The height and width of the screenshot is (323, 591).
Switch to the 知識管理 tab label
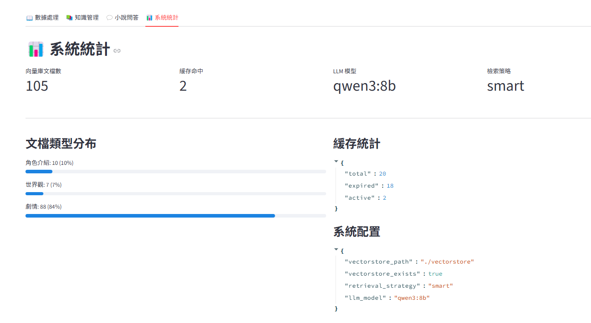(x=87, y=18)
